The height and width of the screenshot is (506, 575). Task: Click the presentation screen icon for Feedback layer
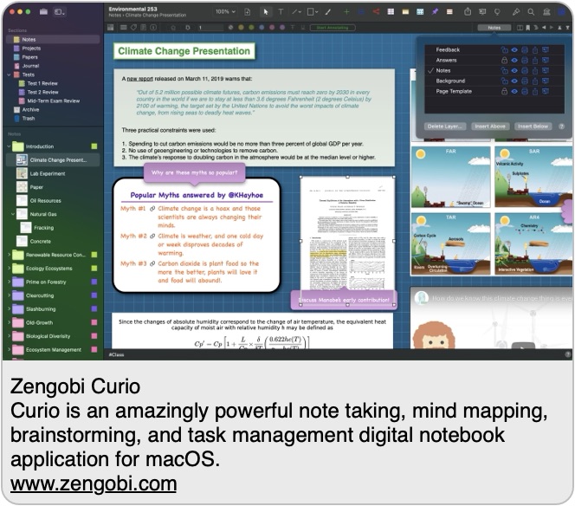[x=546, y=50]
